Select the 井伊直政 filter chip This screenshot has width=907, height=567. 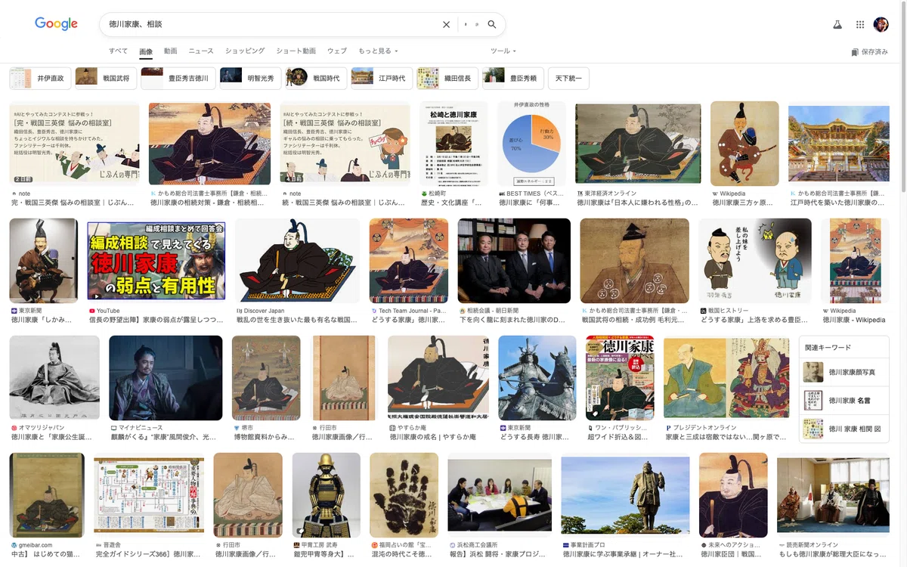tap(40, 79)
